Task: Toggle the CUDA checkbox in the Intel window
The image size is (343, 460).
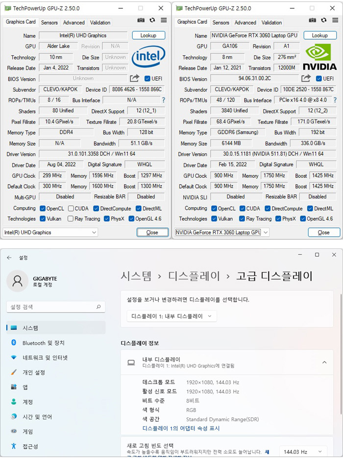Action: pyautogui.click(x=71, y=208)
